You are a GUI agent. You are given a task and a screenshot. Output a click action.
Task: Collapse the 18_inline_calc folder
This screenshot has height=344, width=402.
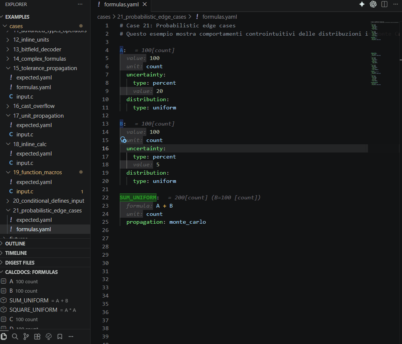[x=8, y=144]
